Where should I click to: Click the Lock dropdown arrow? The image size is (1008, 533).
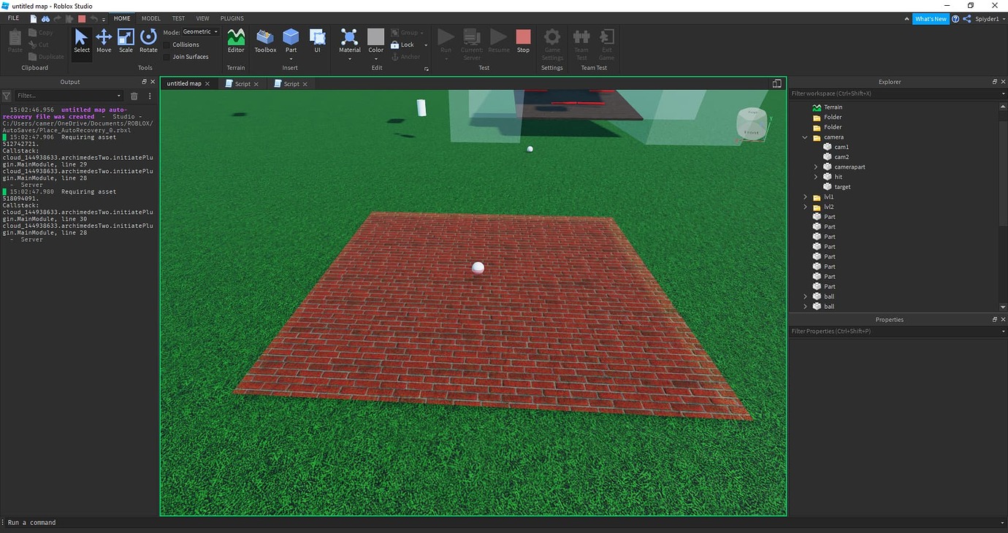(x=425, y=44)
